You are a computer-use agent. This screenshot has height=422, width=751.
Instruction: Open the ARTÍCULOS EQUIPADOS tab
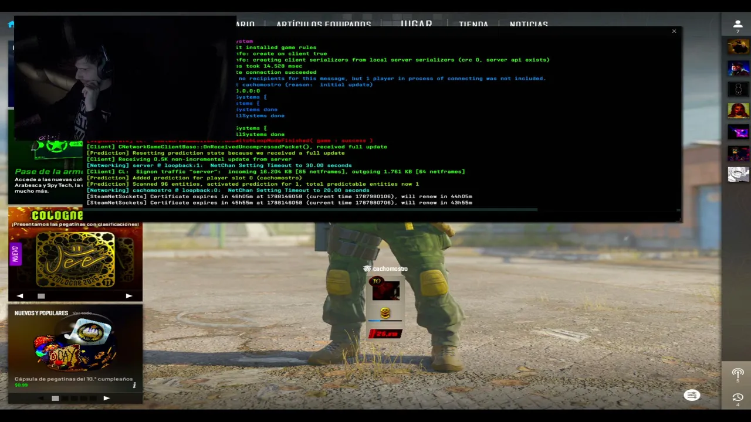323,24
